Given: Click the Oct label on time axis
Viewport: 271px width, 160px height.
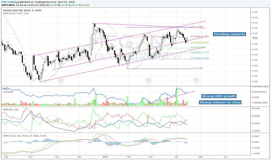Looking at the screenshot, I should click(x=31, y=157).
